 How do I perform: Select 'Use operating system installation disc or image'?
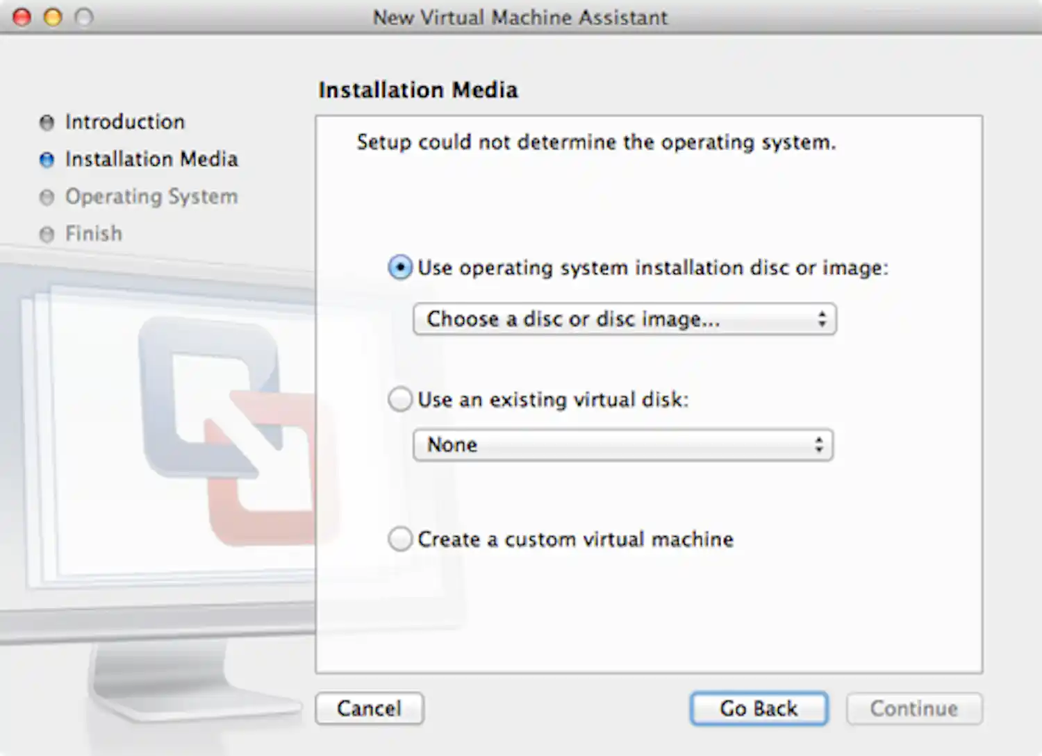click(400, 268)
